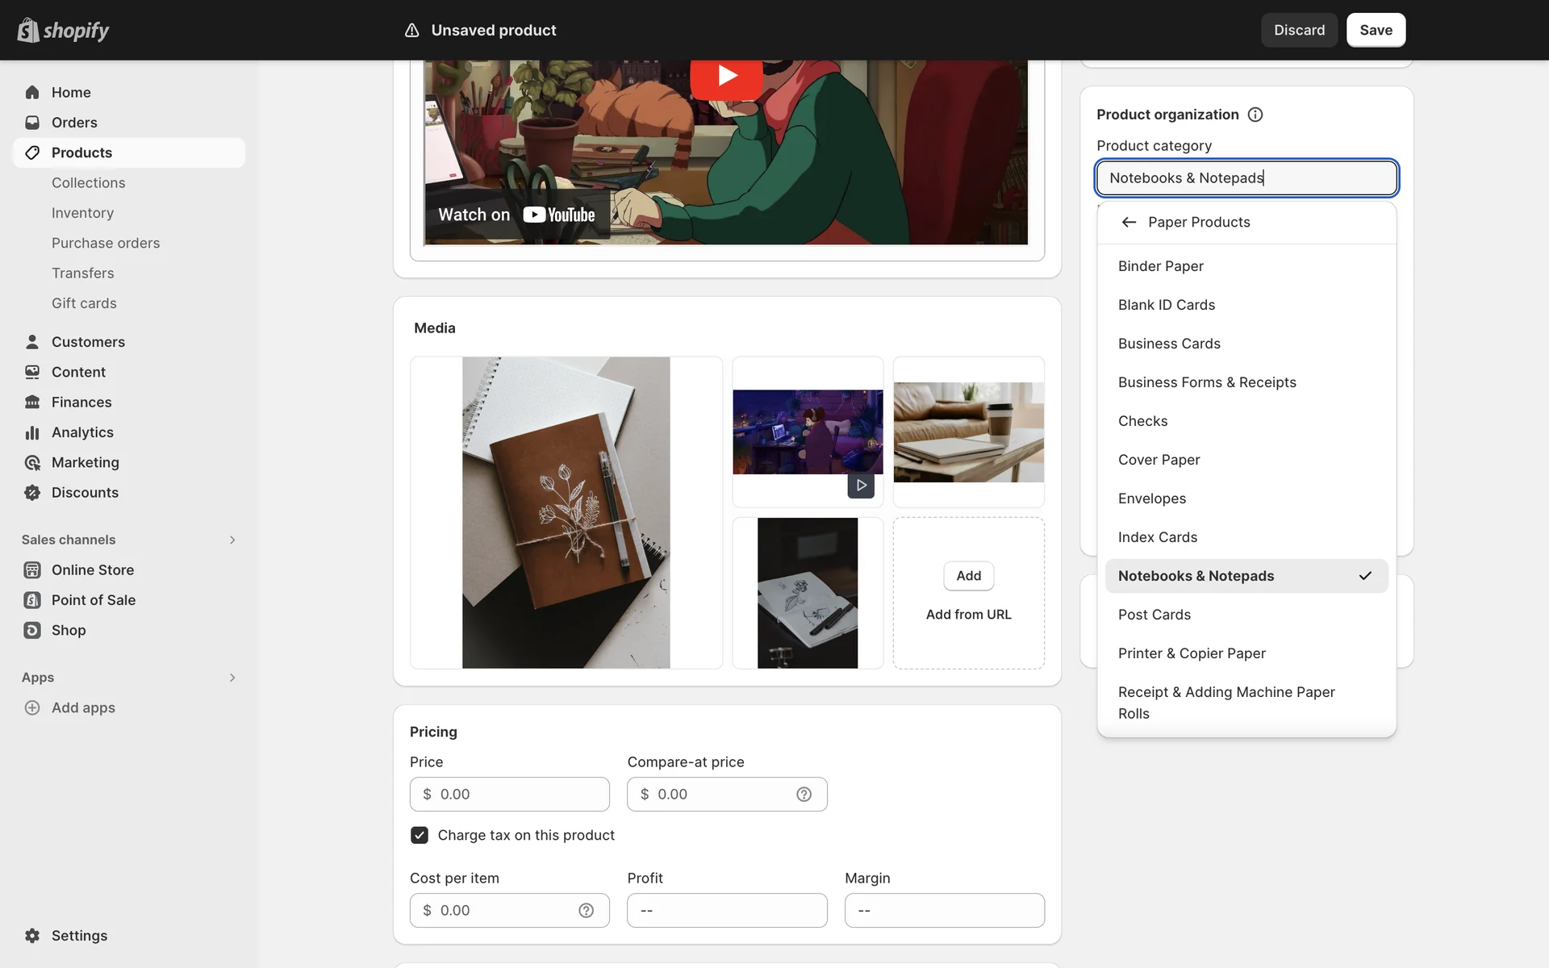Click the YouTube play button

(726, 76)
